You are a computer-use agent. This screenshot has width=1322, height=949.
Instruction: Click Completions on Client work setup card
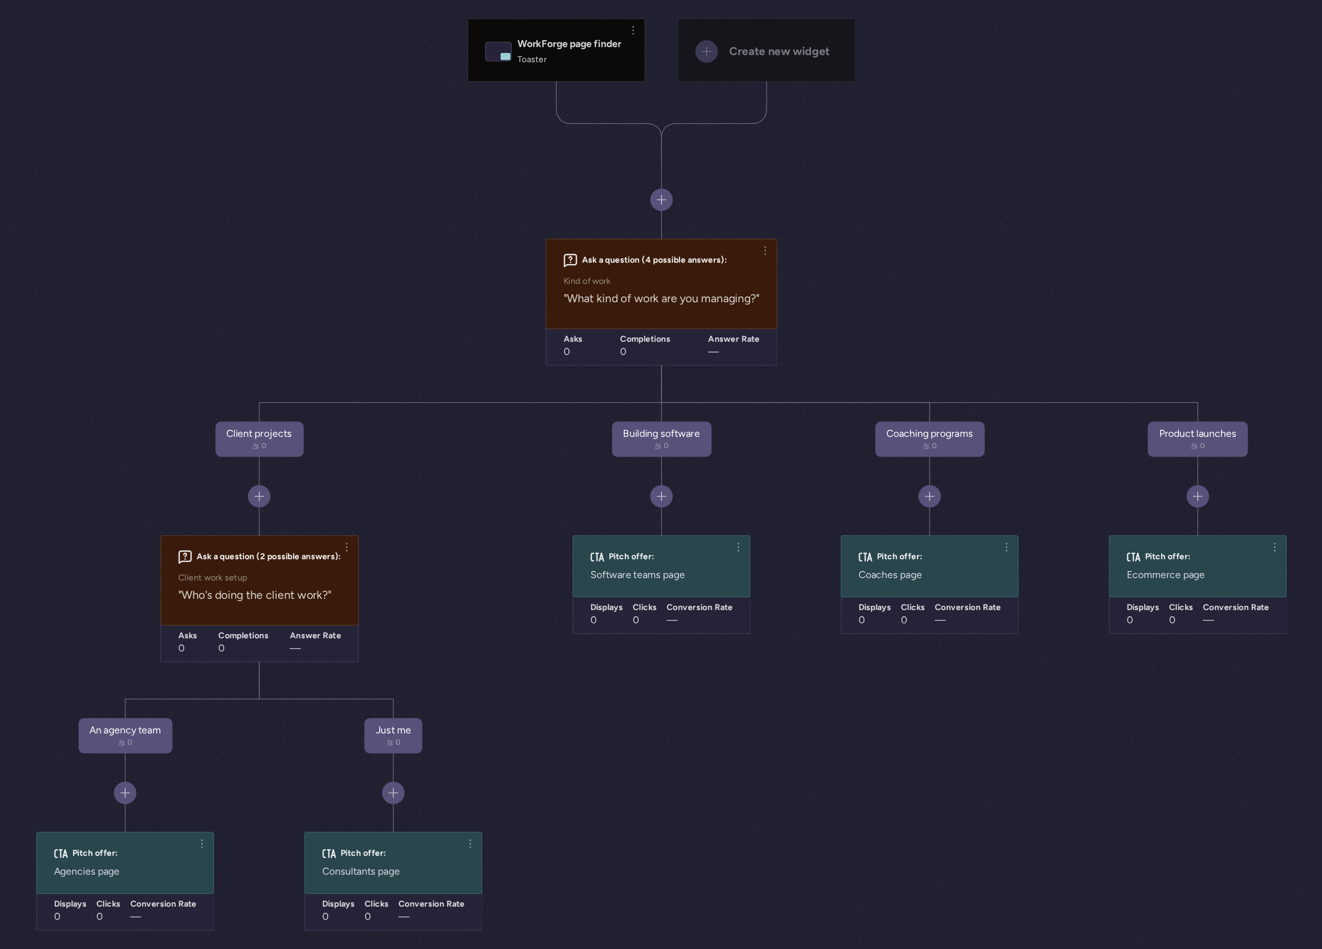(x=243, y=642)
